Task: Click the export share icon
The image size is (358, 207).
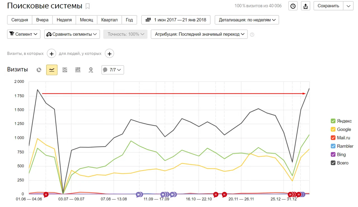Action: click(305, 6)
